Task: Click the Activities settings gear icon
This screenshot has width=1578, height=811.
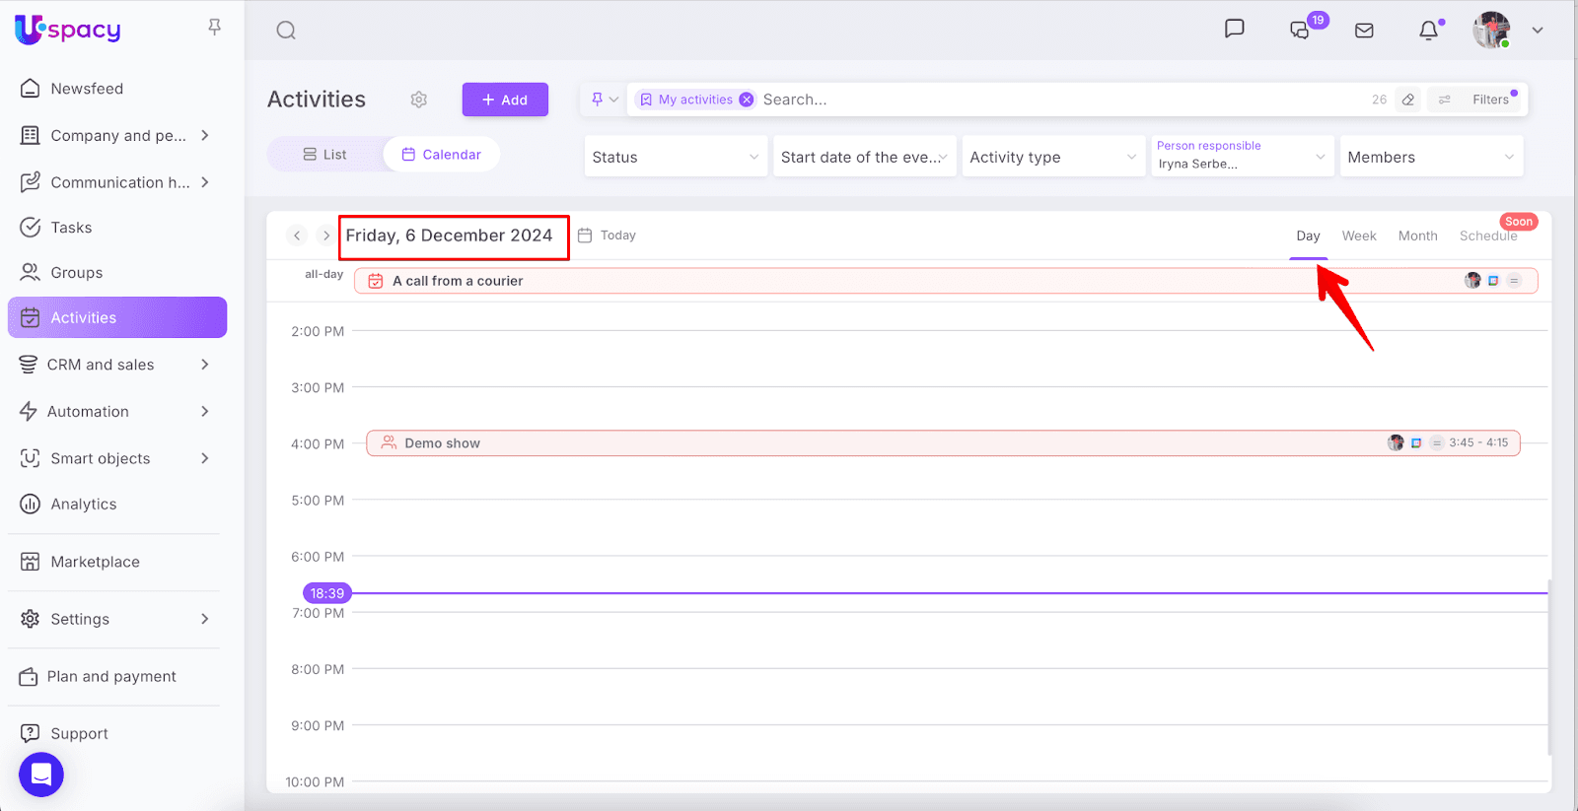Action: point(419,100)
